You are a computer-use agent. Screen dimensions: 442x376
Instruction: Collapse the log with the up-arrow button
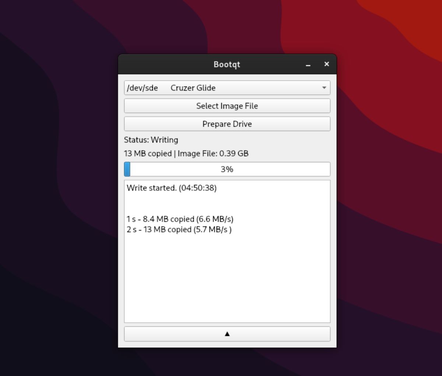point(227,334)
